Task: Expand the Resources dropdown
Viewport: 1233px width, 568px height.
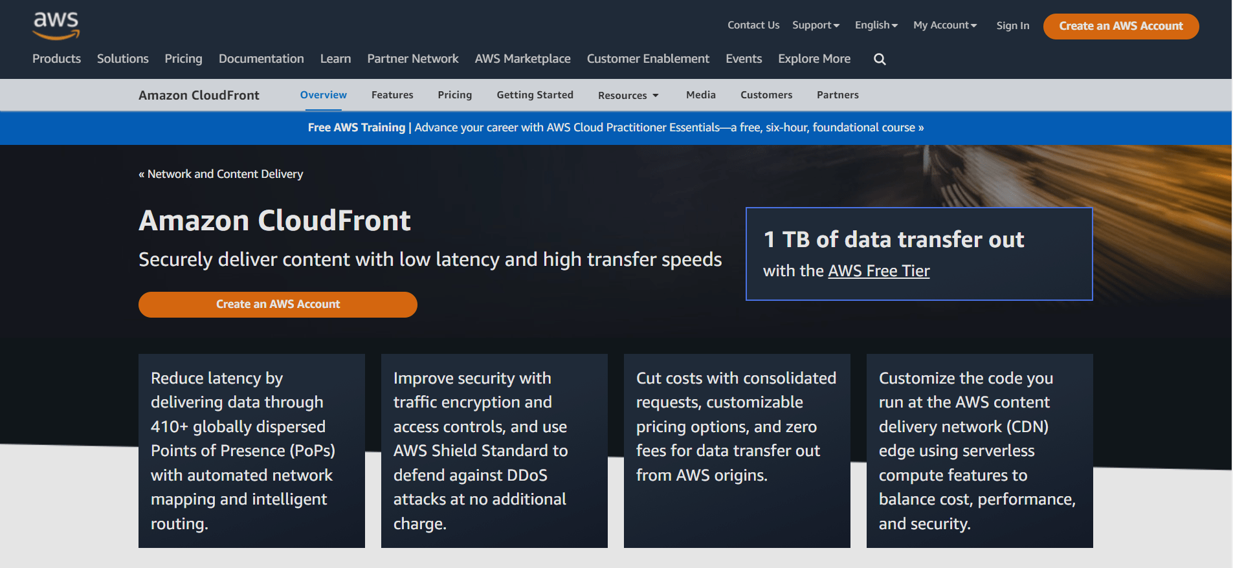Action: (x=628, y=96)
